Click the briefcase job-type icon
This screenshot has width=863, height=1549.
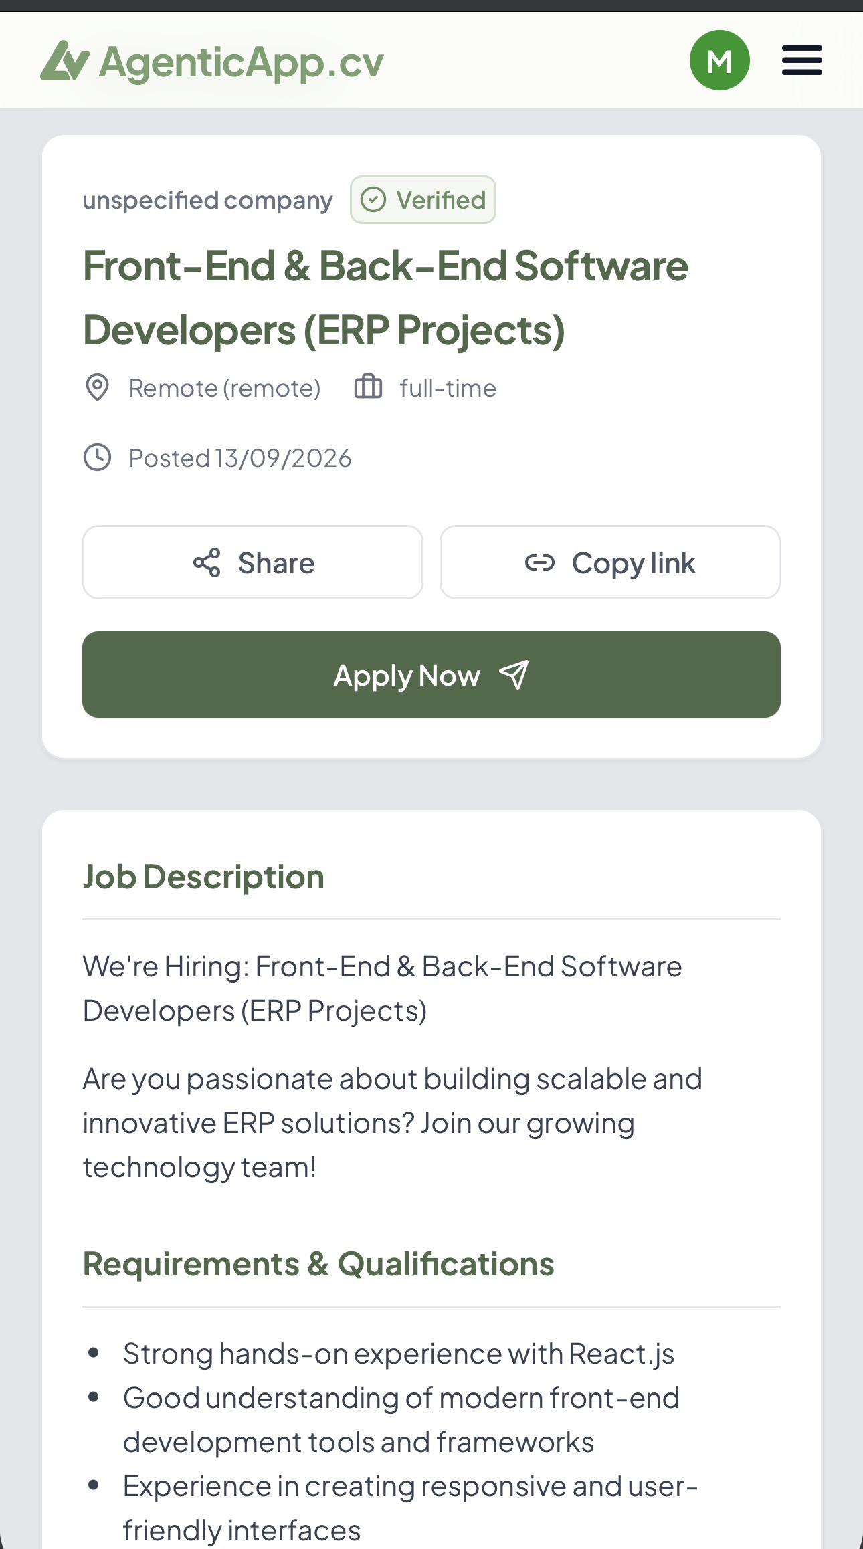tap(368, 387)
